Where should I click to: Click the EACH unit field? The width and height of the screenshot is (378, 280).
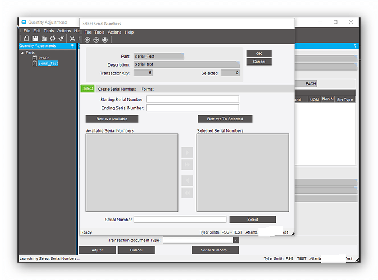[x=306, y=83]
